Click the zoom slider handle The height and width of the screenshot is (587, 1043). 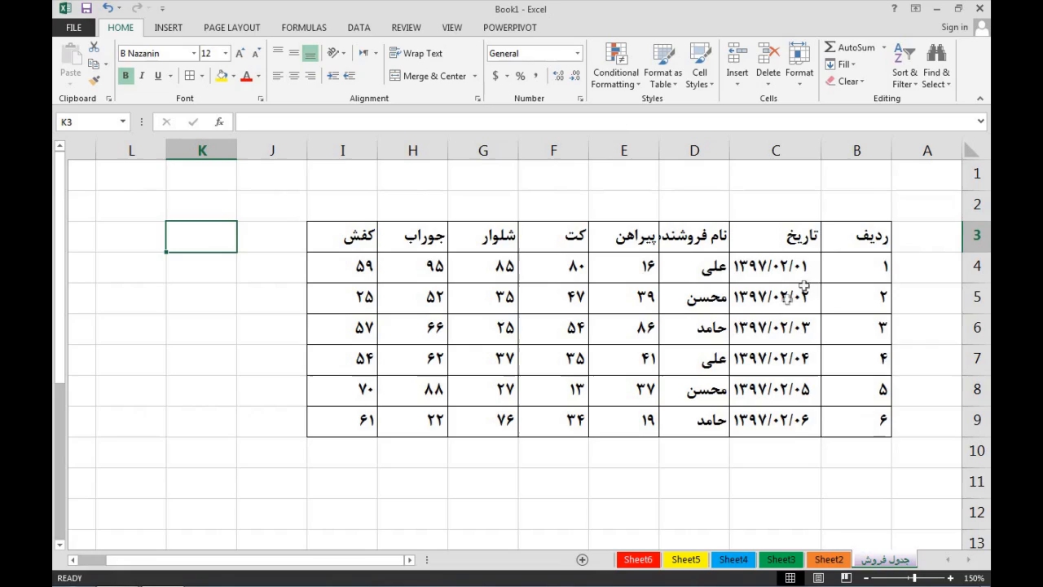coord(914,578)
